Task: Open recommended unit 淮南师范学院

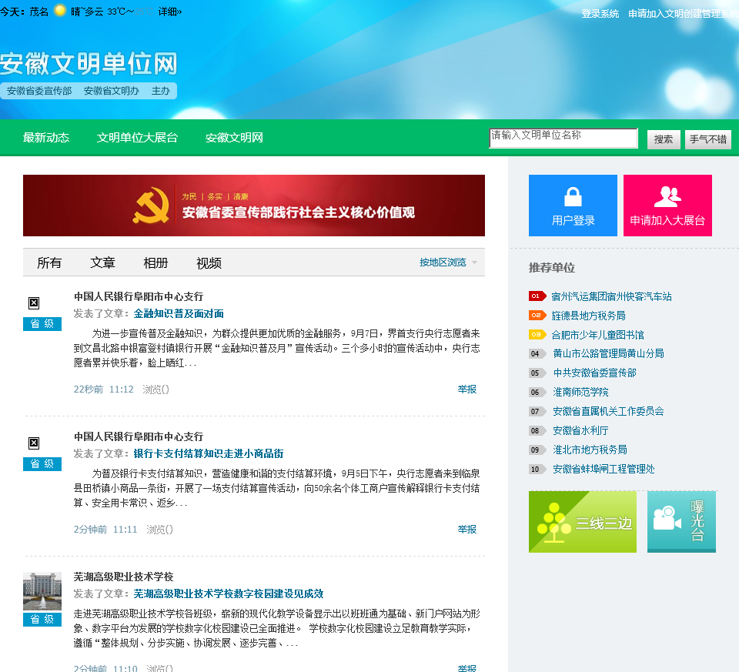Action: click(x=580, y=392)
